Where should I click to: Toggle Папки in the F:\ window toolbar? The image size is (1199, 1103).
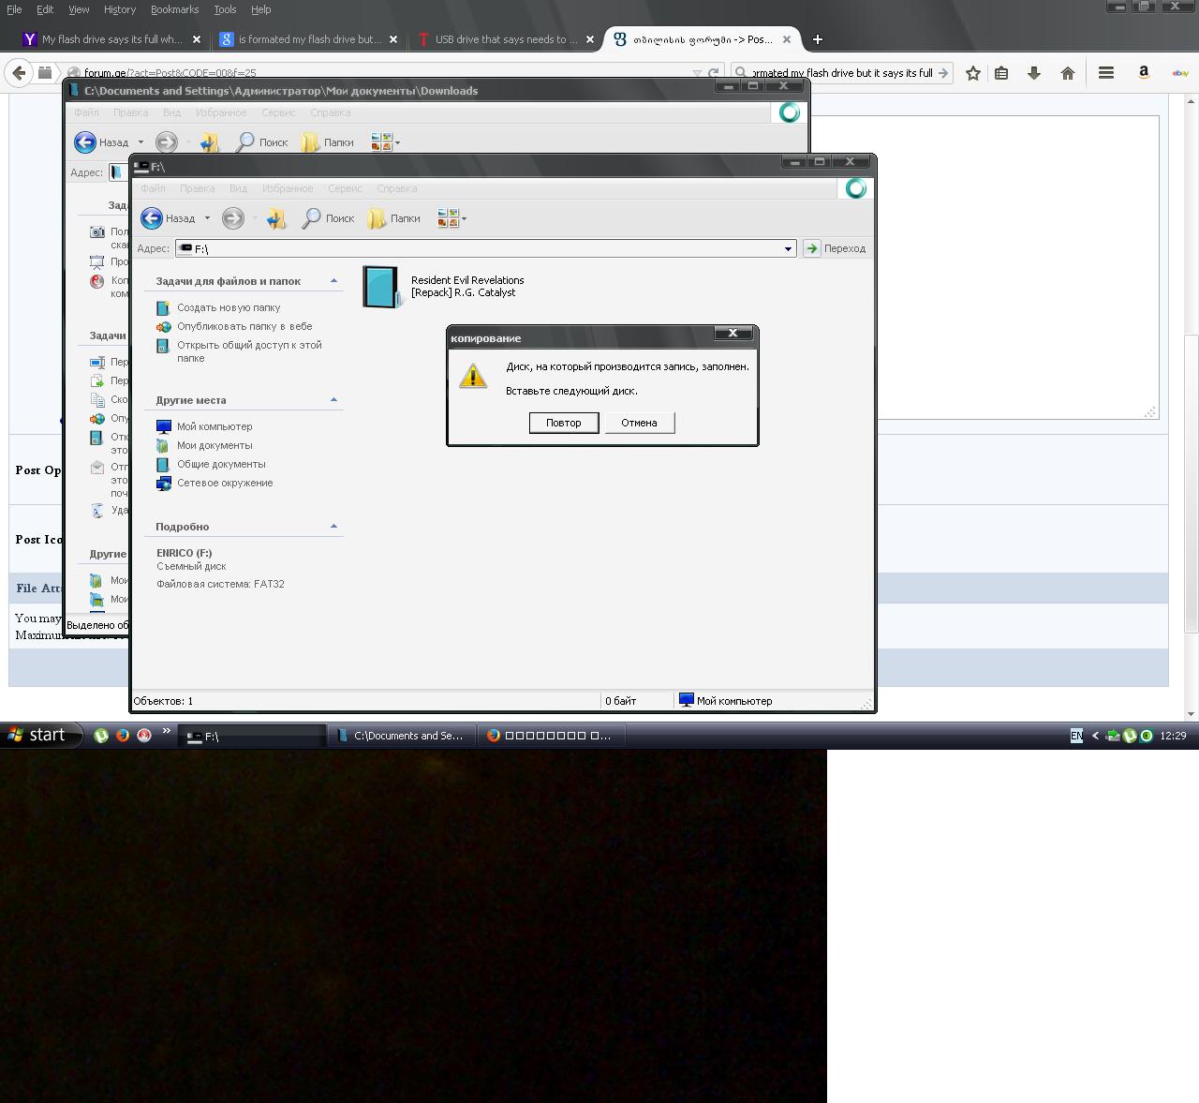pyautogui.click(x=393, y=218)
